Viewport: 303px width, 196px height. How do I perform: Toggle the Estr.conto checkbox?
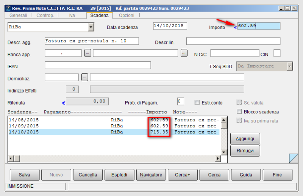(x=197, y=102)
